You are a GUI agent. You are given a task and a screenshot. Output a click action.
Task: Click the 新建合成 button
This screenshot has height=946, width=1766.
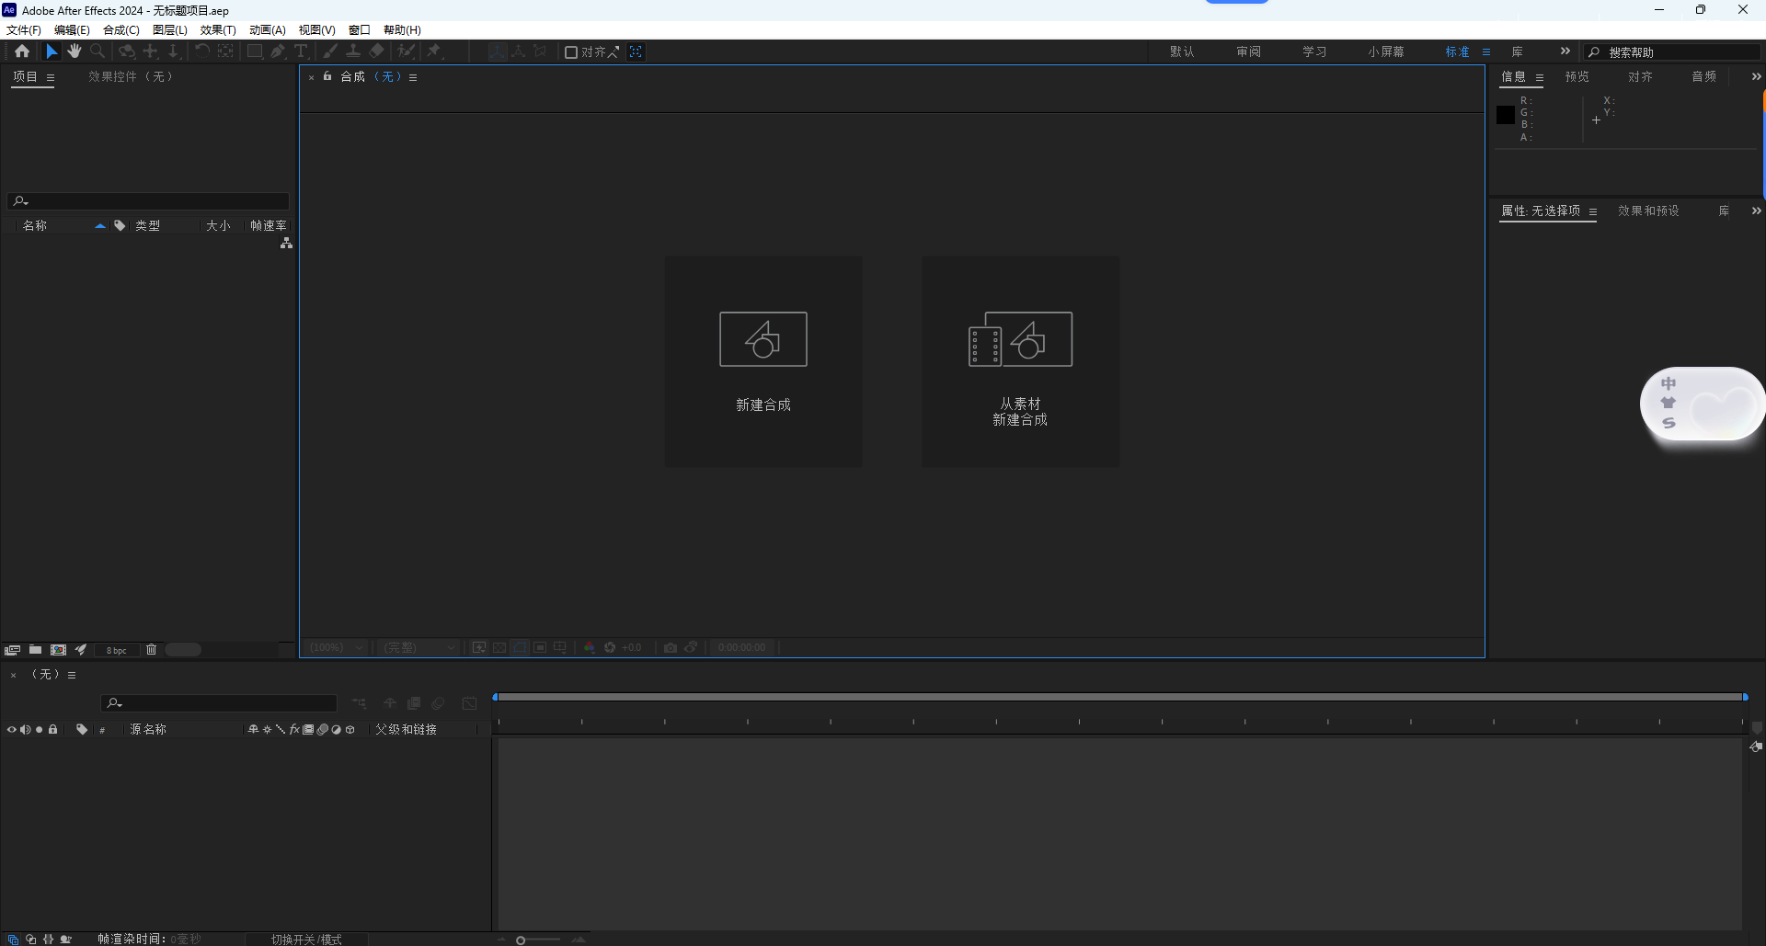[763, 361]
